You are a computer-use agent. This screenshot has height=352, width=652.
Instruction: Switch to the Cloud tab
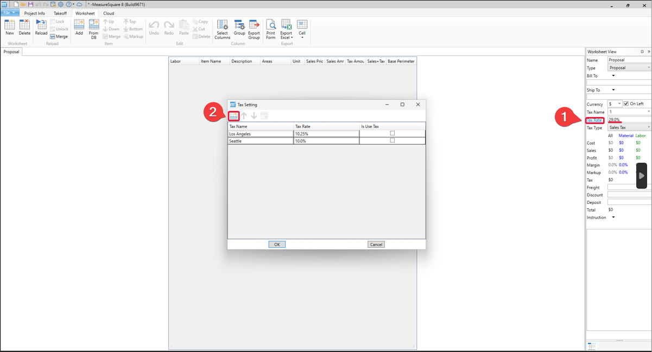pos(109,13)
